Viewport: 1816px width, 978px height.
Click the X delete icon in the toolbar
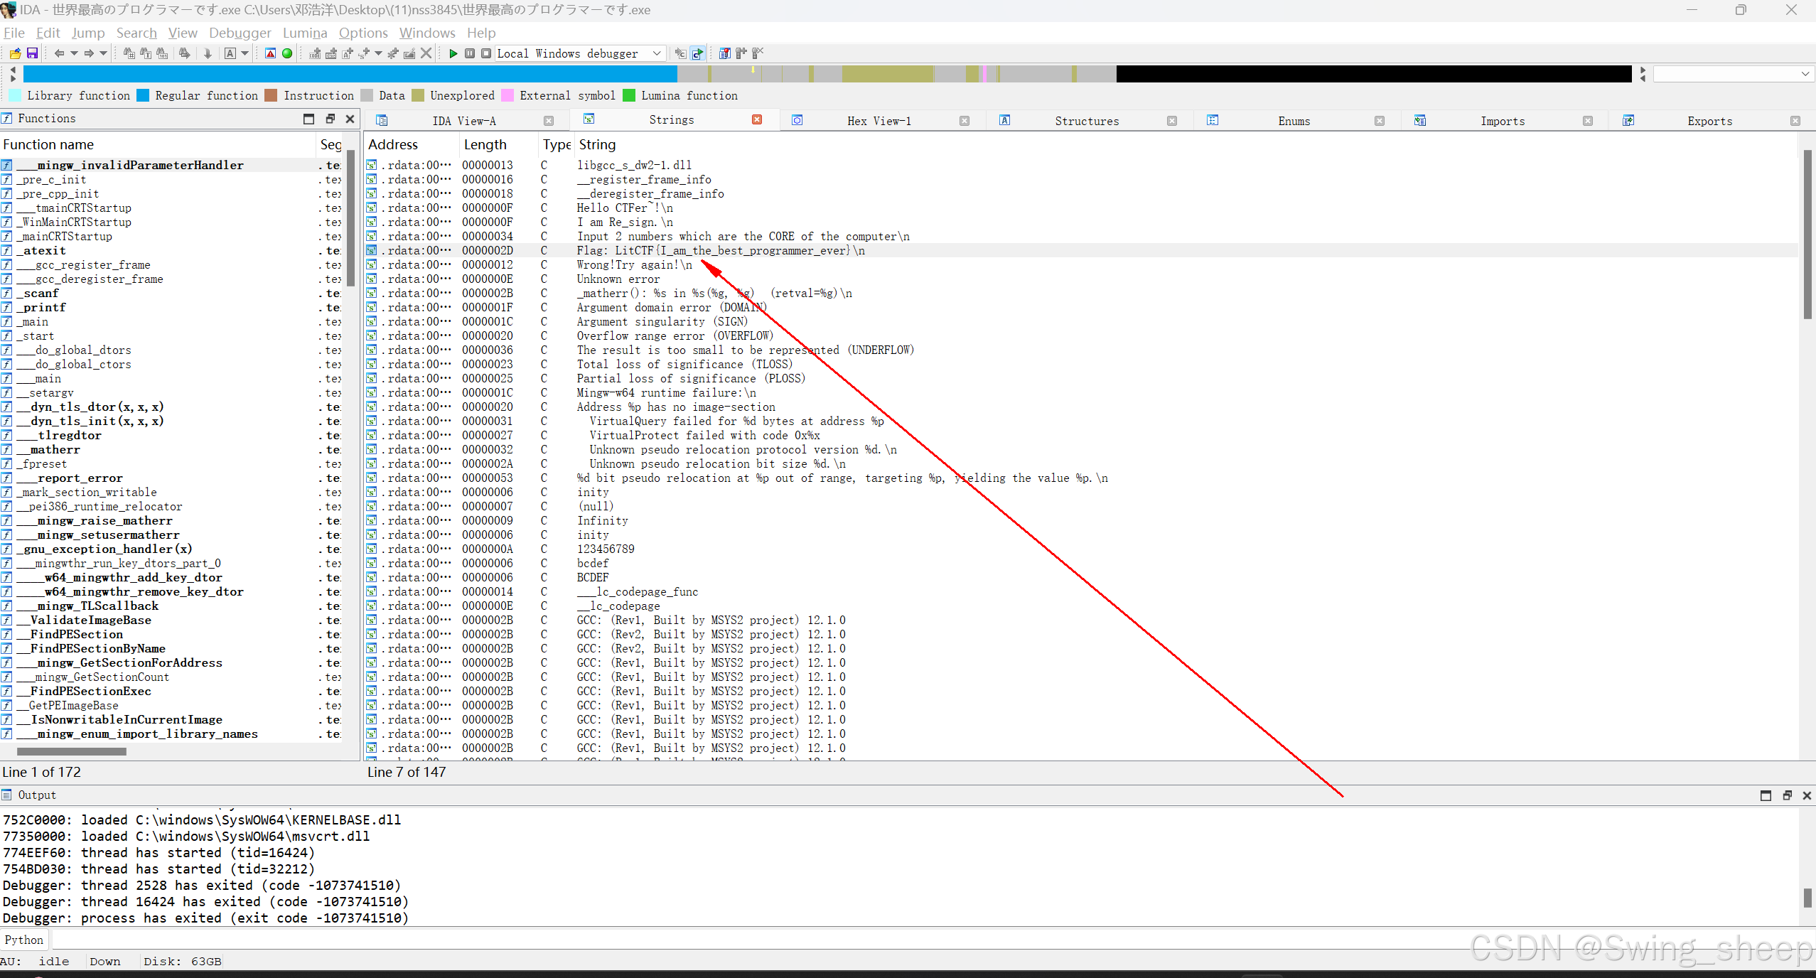click(x=426, y=53)
